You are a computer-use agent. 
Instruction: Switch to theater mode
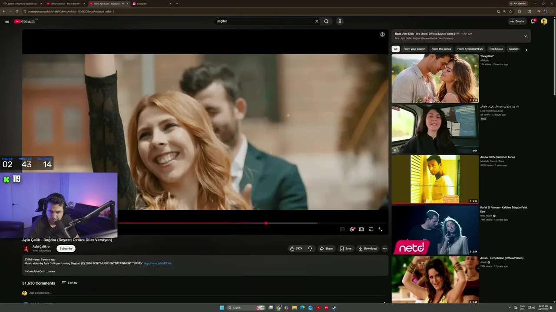tap(361, 229)
